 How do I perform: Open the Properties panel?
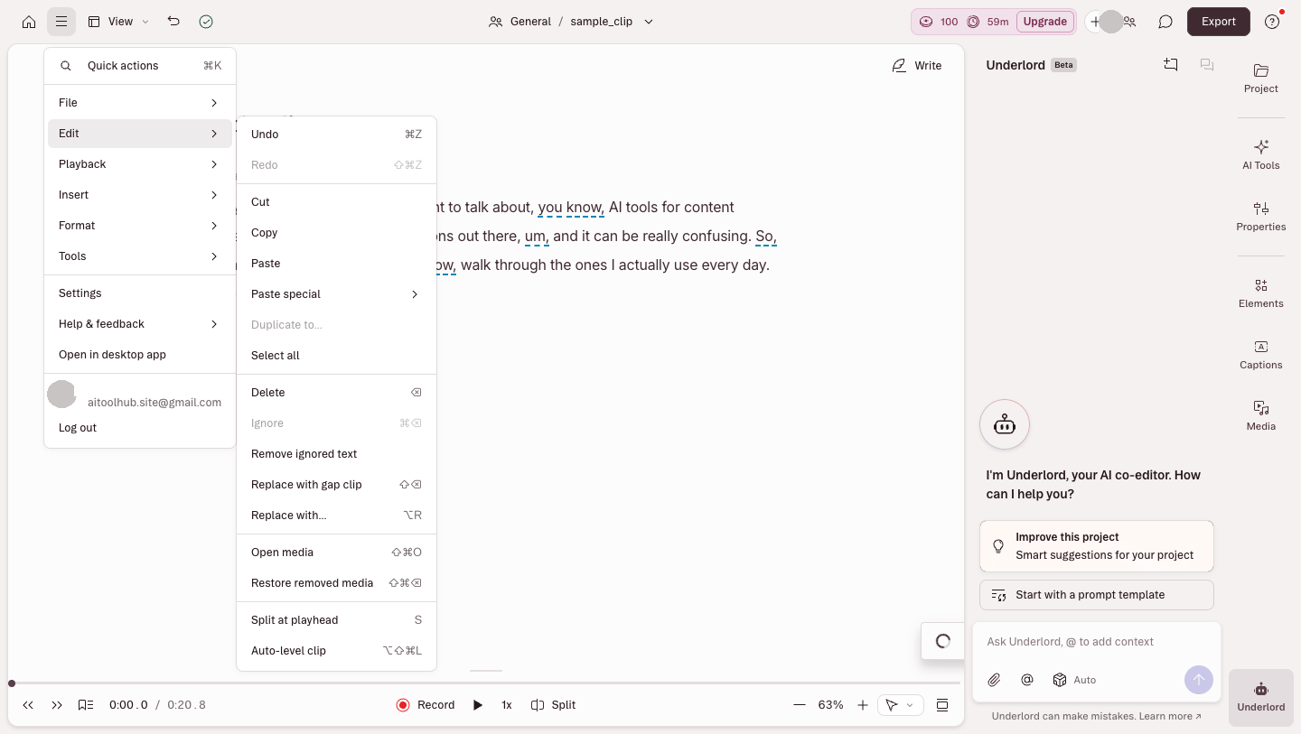(1261, 217)
